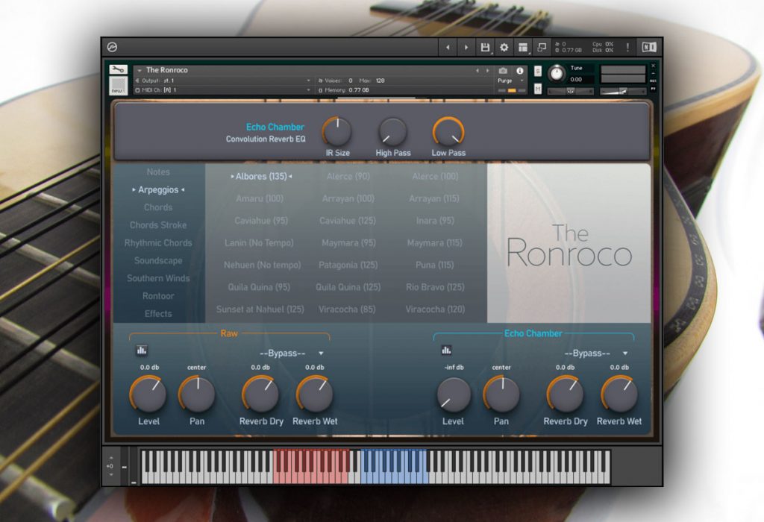The height and width of the screenshot is (522, 764).
Task: Open the workspace layout menu
Action: 523,47
